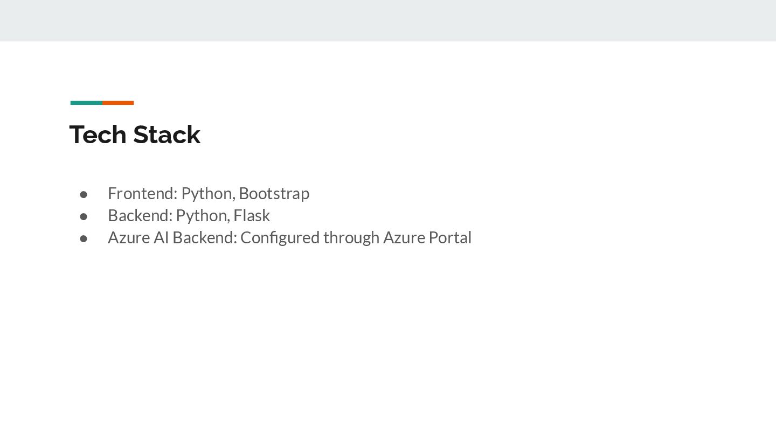Screen dimensions: 776x436
Task: Click Azure AI at start of third bullet
Action: click(138, 237)
